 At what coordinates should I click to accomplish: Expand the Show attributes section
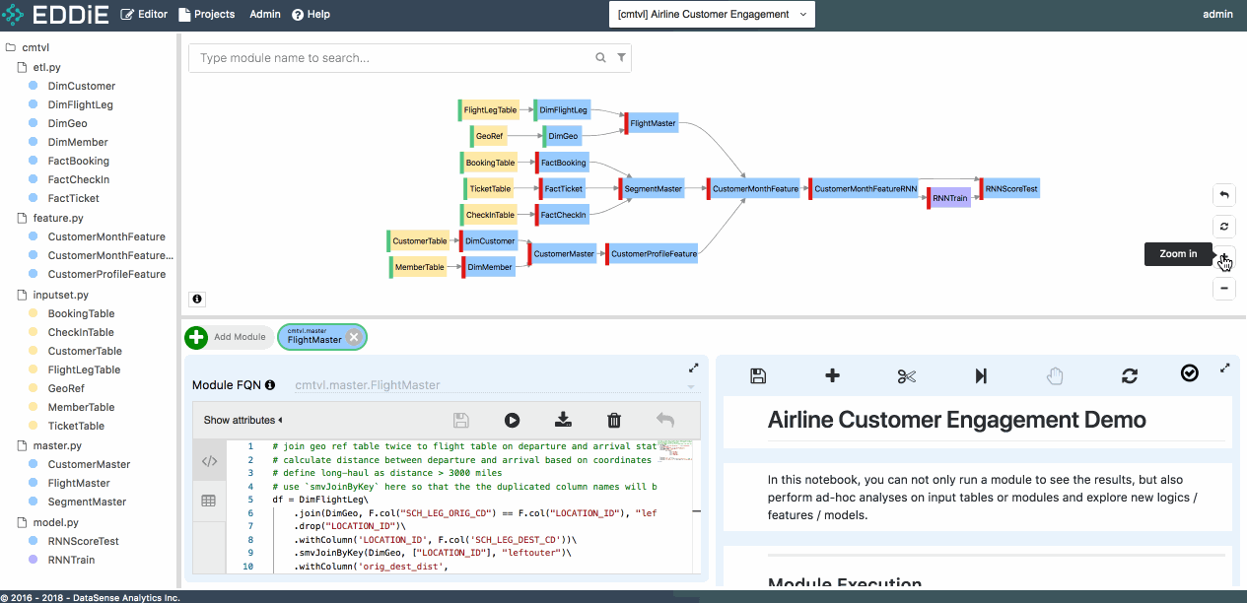(243, 421)
